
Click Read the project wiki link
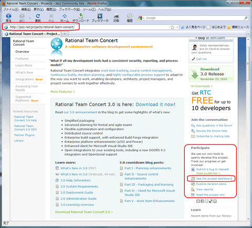(x=211, y=195)
